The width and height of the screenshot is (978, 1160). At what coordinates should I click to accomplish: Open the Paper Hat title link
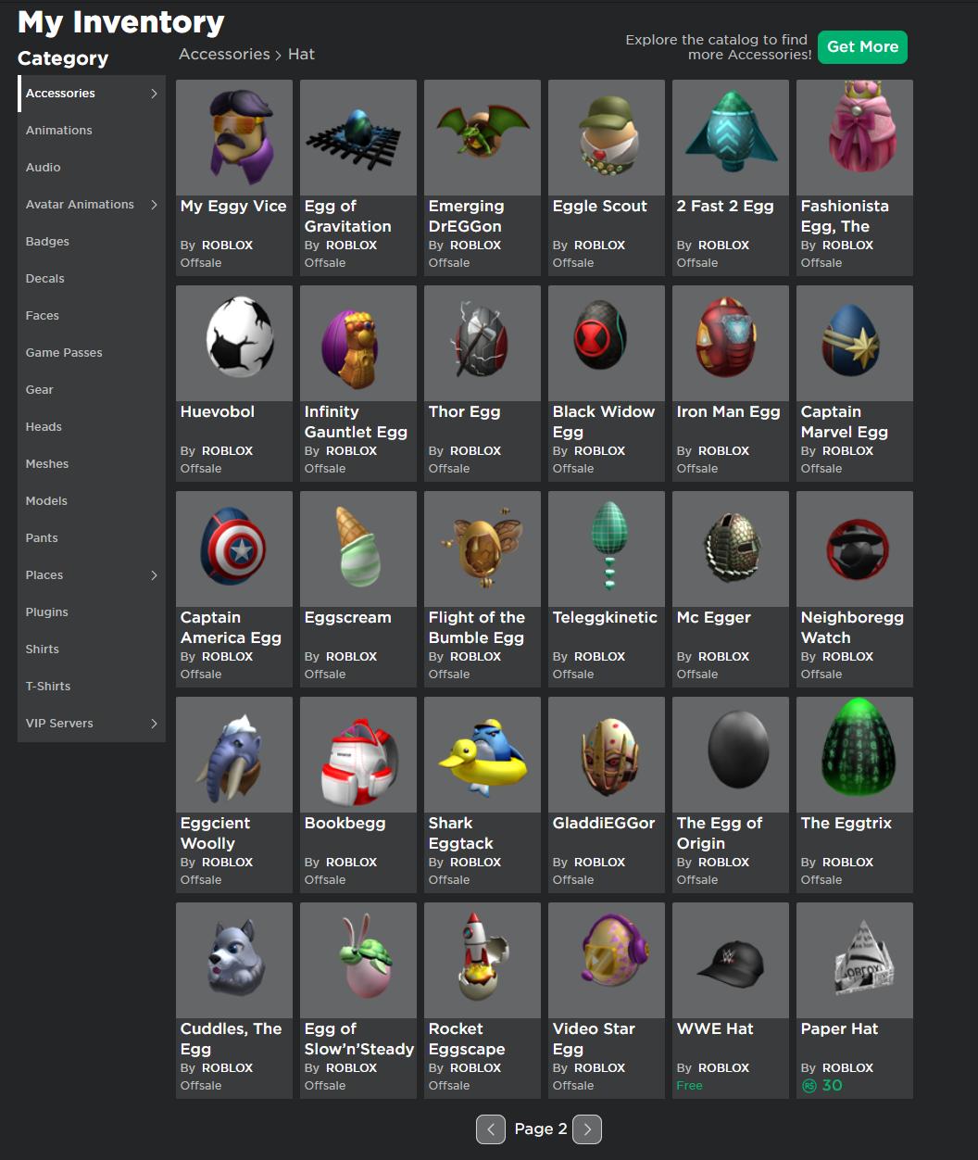(x=839, y=1029)
